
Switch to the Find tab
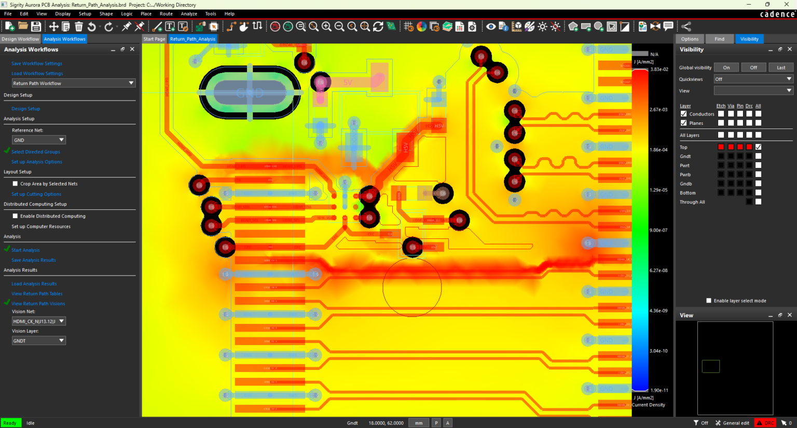pyautogui.click(x=719, y=39)
